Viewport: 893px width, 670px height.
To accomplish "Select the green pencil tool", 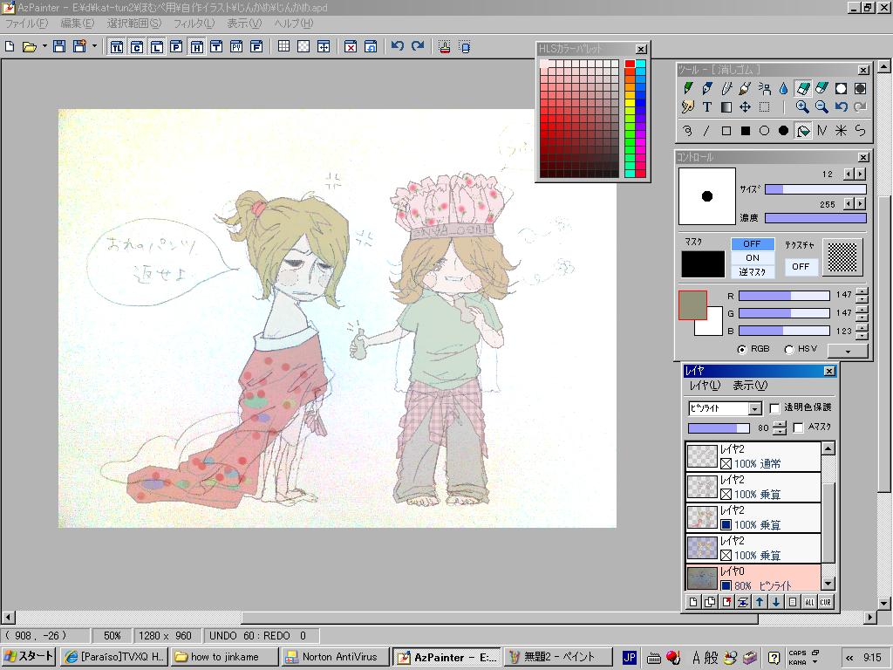I will click(688, 88).
